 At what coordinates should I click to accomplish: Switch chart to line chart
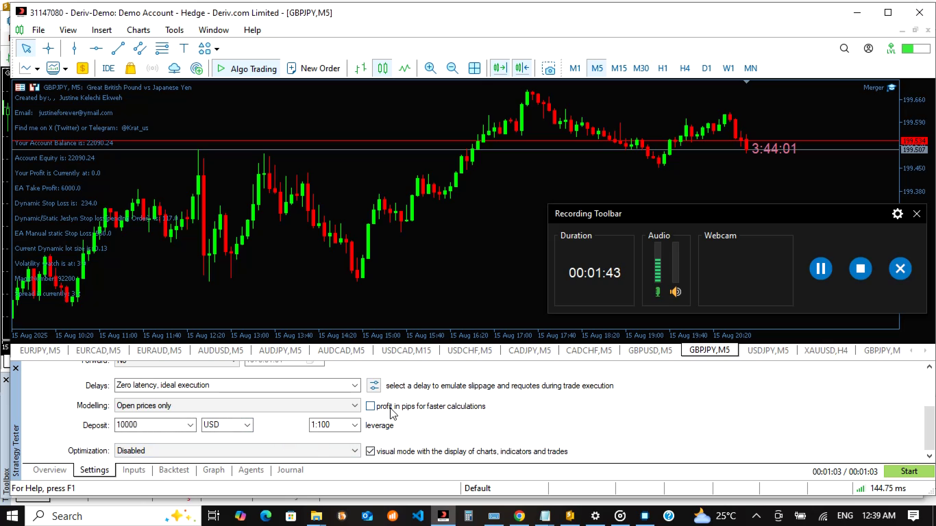405,68
